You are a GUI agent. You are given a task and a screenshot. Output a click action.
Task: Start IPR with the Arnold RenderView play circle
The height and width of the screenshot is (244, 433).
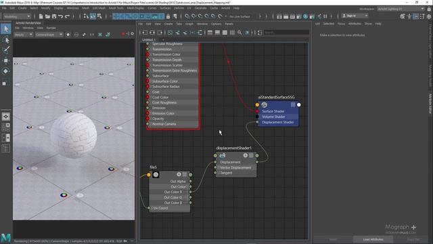pos(68,35)
